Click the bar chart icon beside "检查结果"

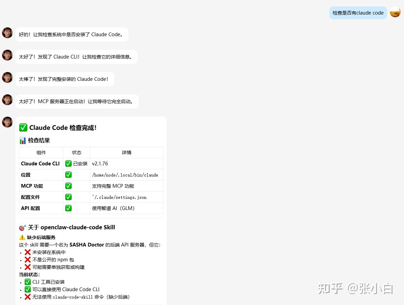23,140
